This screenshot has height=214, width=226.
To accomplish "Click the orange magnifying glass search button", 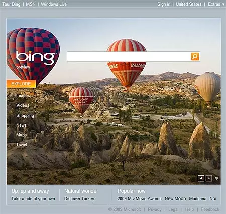I will coord(195,56).
